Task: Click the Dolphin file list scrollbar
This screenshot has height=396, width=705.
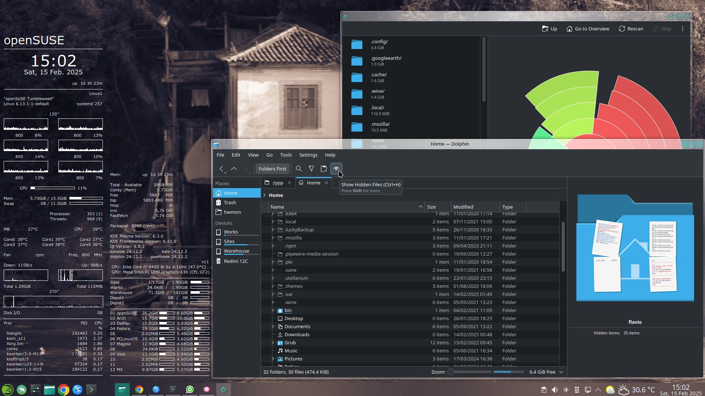Action: [x=563, y=247]
